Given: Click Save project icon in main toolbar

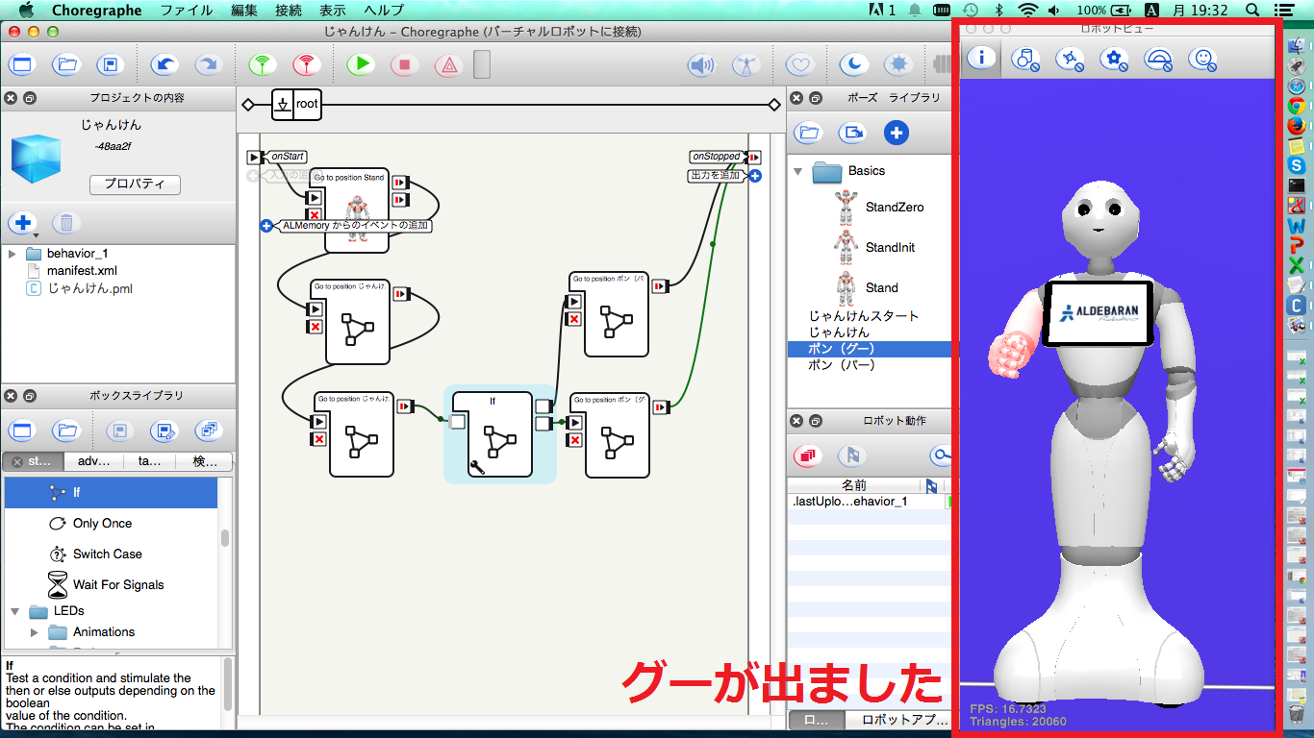Looking at the screenshot, I should (x=111, y=65).
